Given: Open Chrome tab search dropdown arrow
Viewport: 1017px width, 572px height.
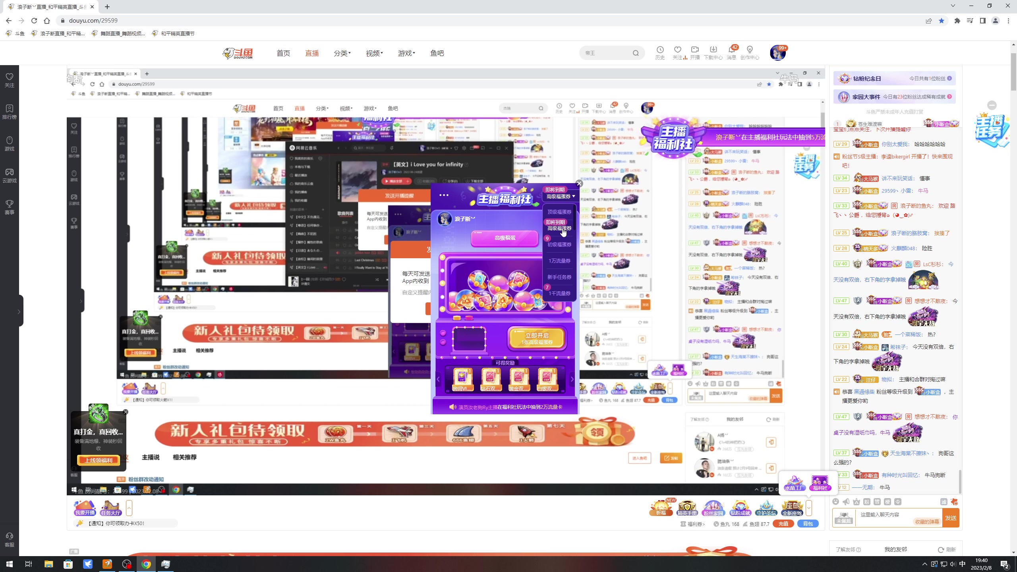Looking at the screenshot, I should [x=953, y=6].
